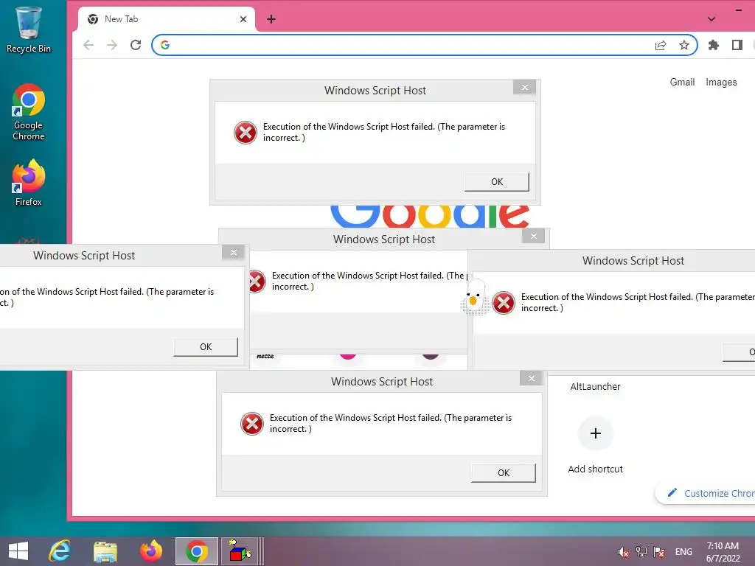Close the topmost Windows Script Host dialog
Image resolution: width=755 pixels, height=566 pixels.
coord(525,88)
